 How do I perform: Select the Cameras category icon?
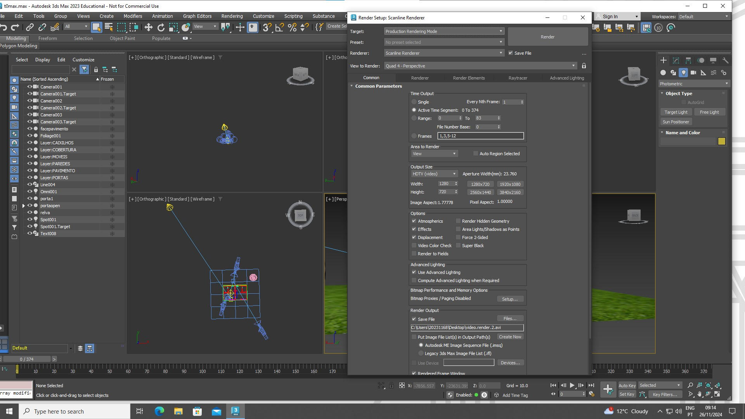tap(693, 73)
